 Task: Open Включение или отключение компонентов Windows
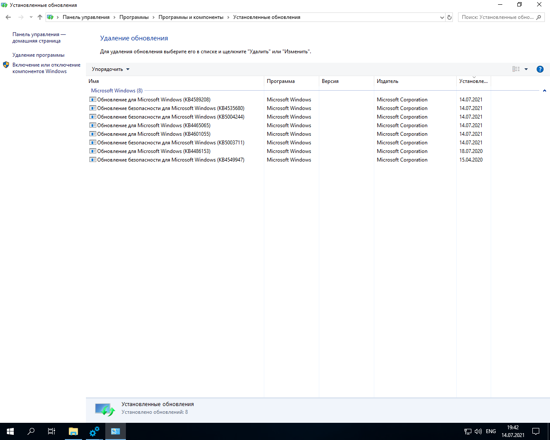[x=46, y=68]
